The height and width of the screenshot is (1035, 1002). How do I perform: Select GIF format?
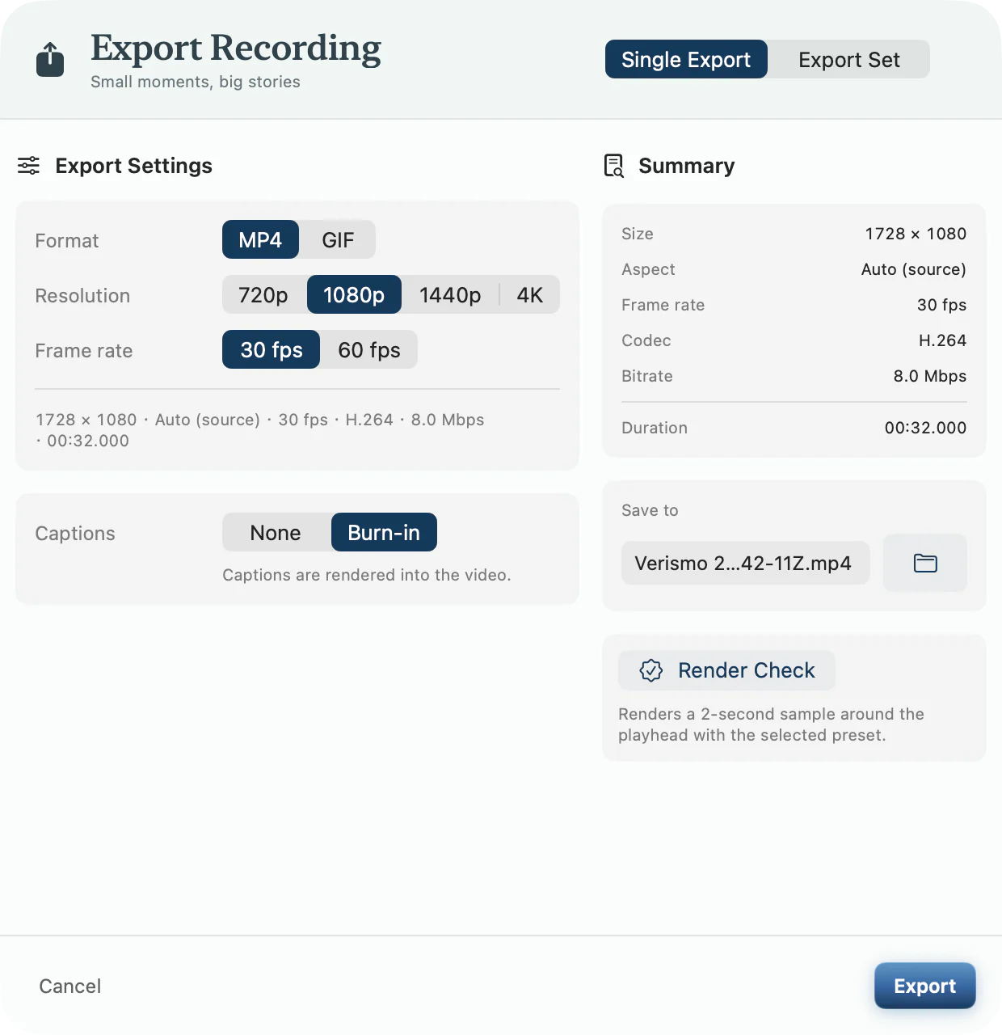click(338, 239)
